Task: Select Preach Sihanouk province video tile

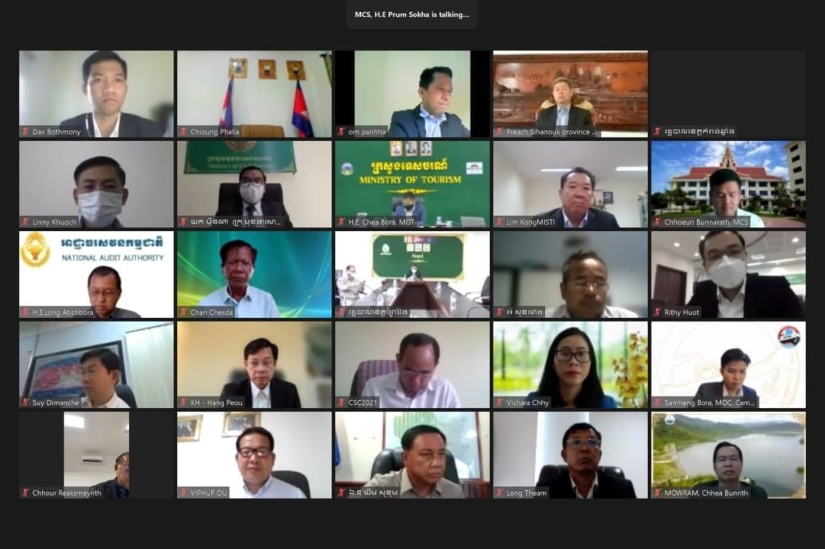Action: coord(570,93)
